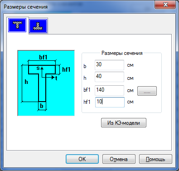Click the b width input field
This screenshot has width=179, height=171.
[x=109, y=65]
